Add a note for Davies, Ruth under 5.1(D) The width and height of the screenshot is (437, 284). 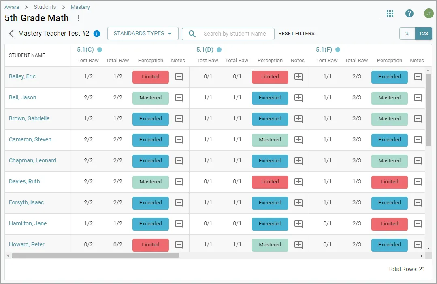point(298,182)
